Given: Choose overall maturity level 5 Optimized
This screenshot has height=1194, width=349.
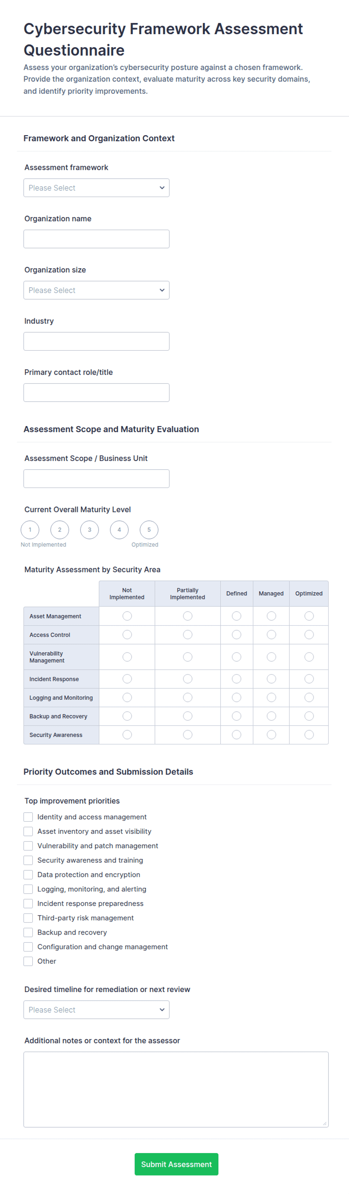Looking at the screenshot, I should pos(149,530).
